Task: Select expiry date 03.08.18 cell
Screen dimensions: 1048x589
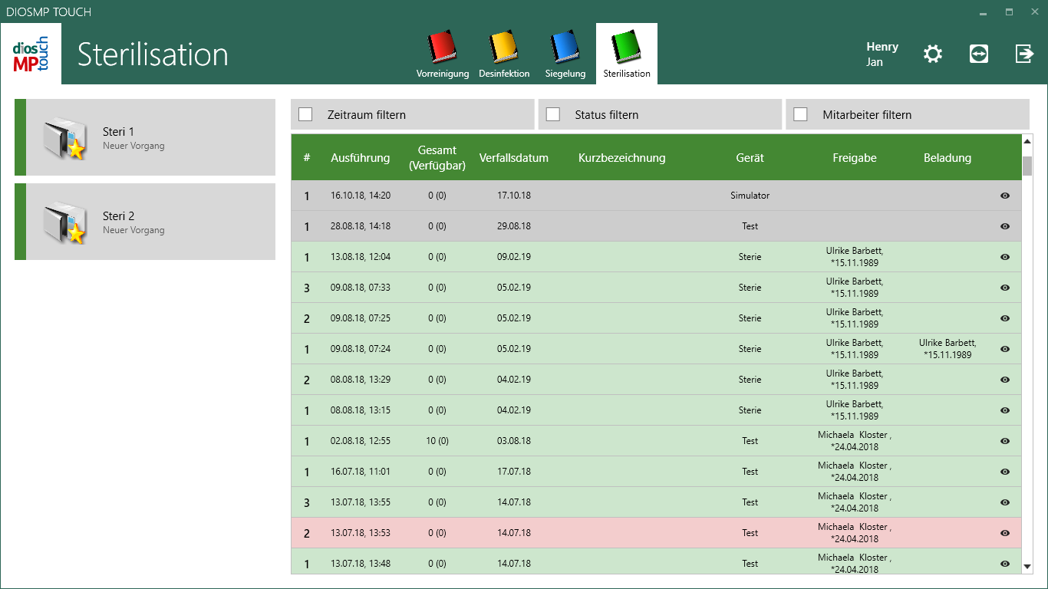Action: pyautogui.click(x=514, y=441)
